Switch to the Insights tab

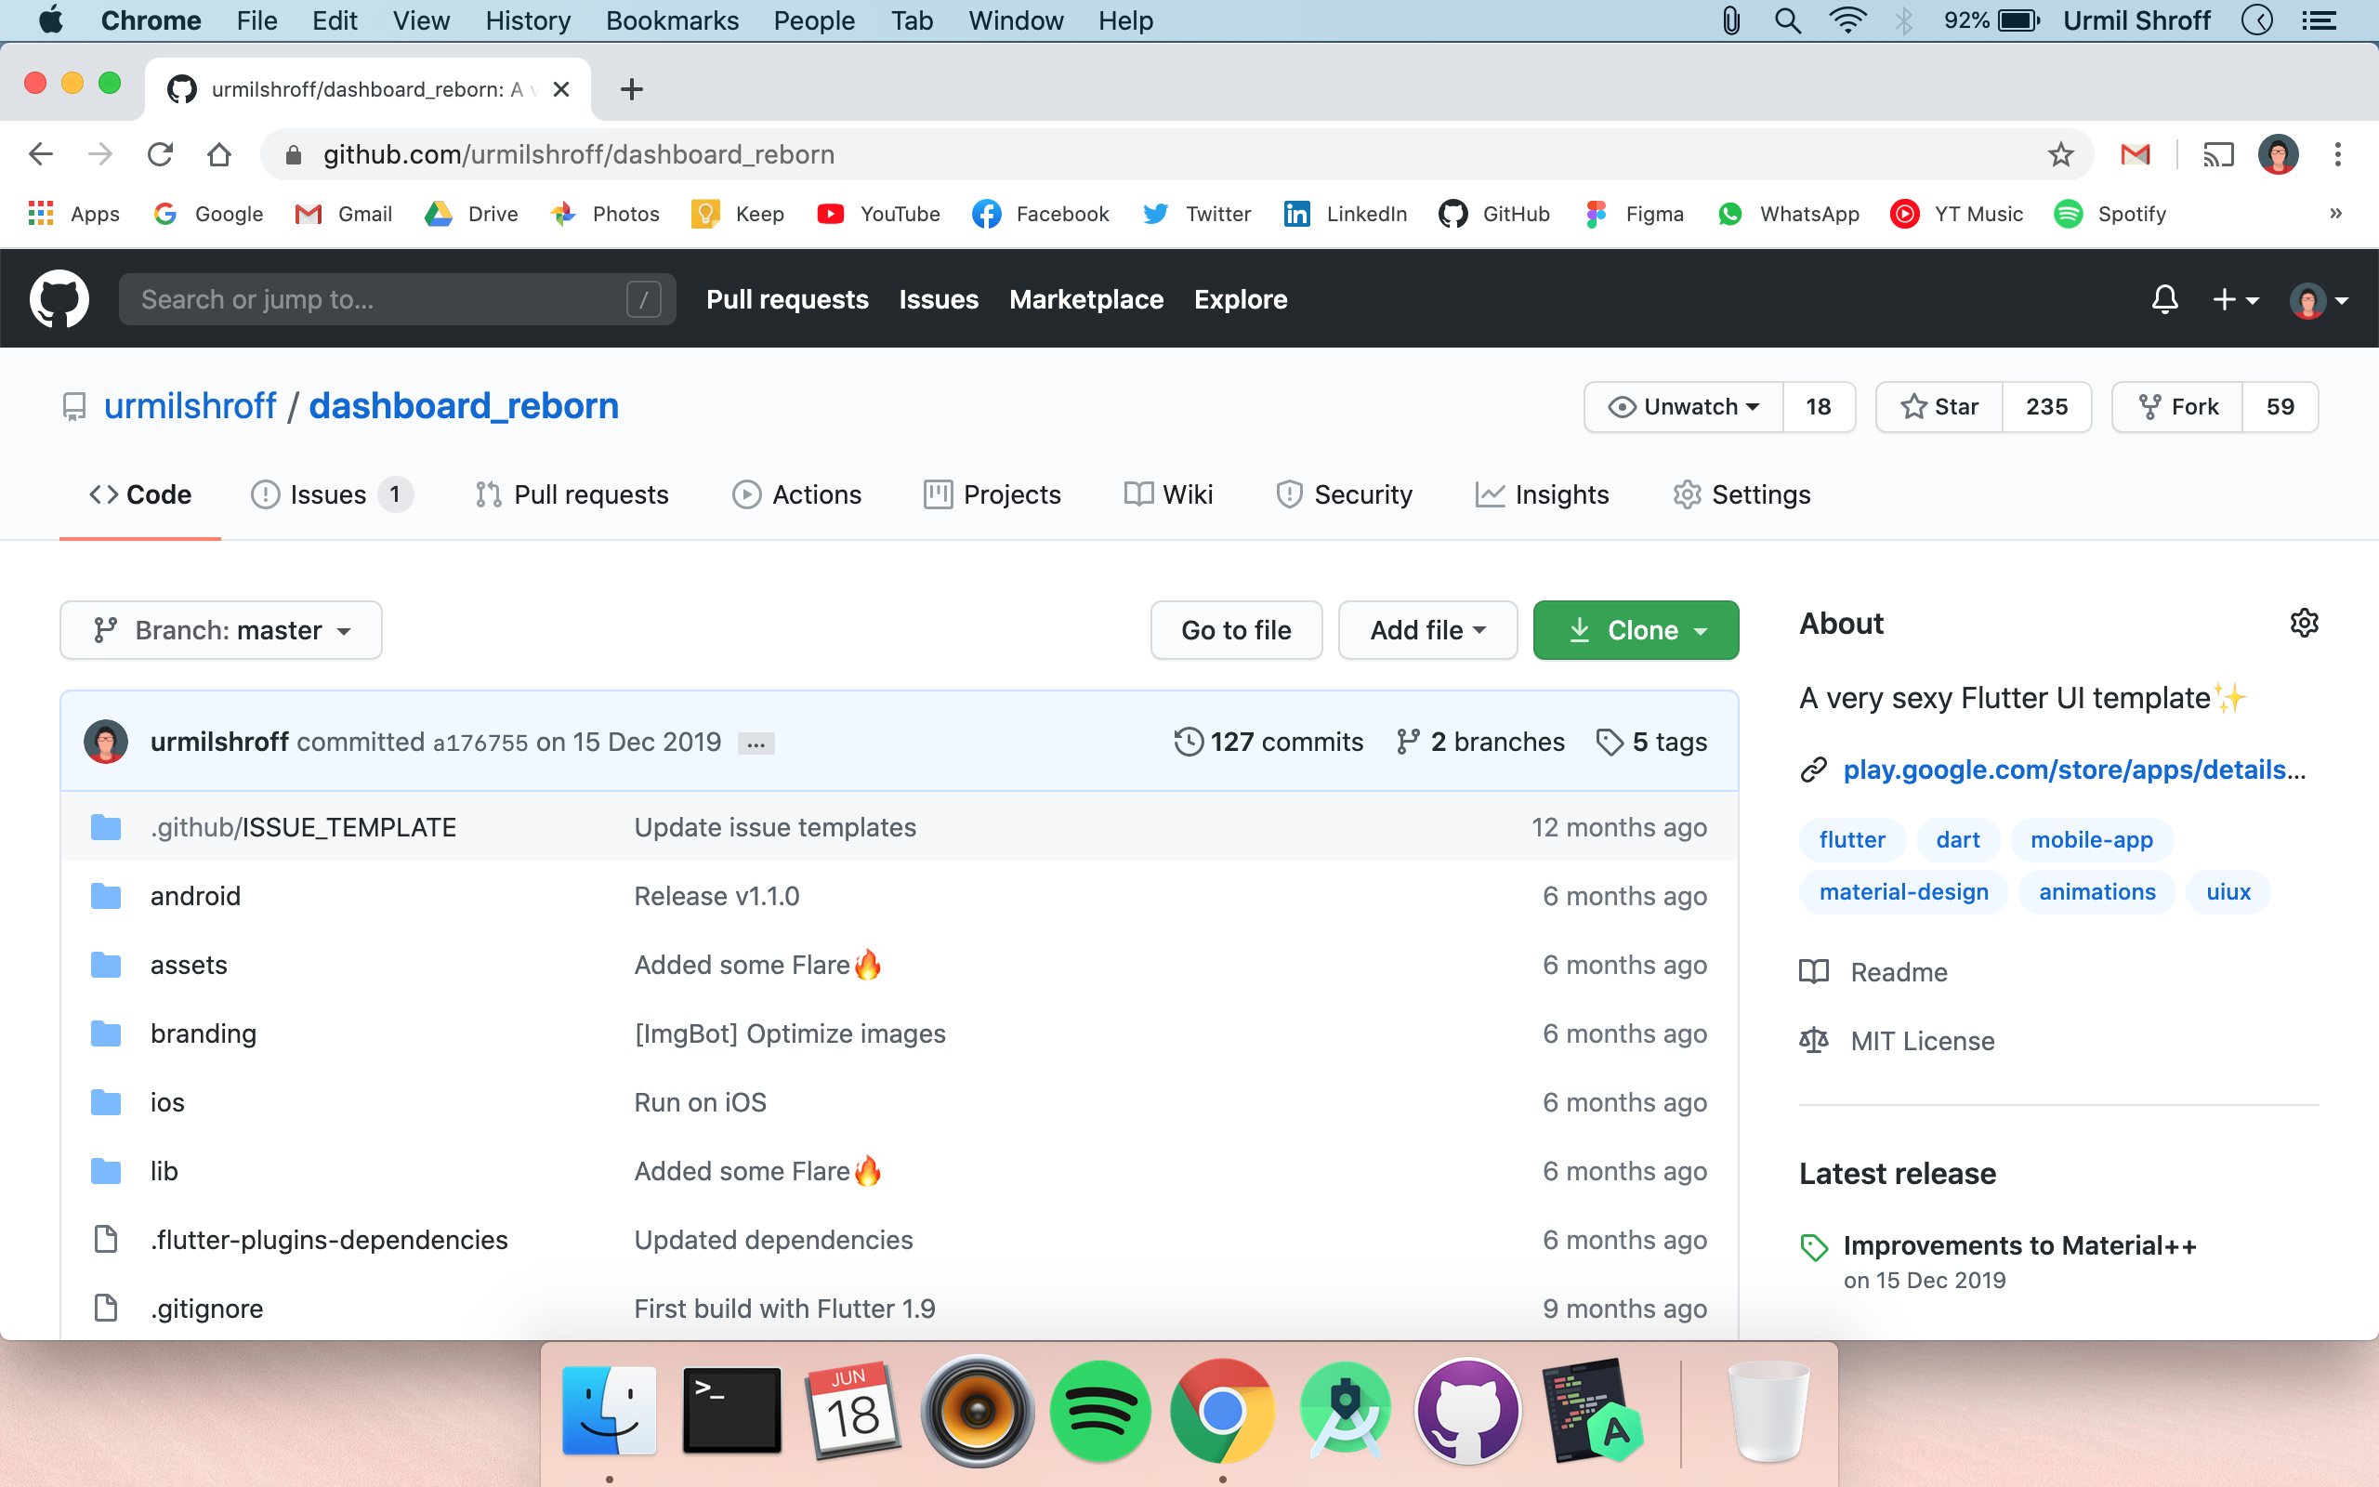point(1543,494)
